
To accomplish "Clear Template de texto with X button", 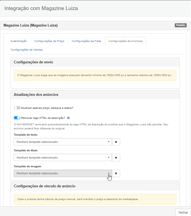I will [116, 142].
